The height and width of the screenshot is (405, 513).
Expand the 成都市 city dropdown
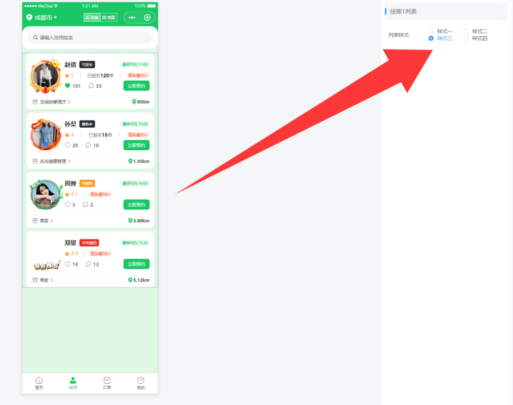coord(42,18)
